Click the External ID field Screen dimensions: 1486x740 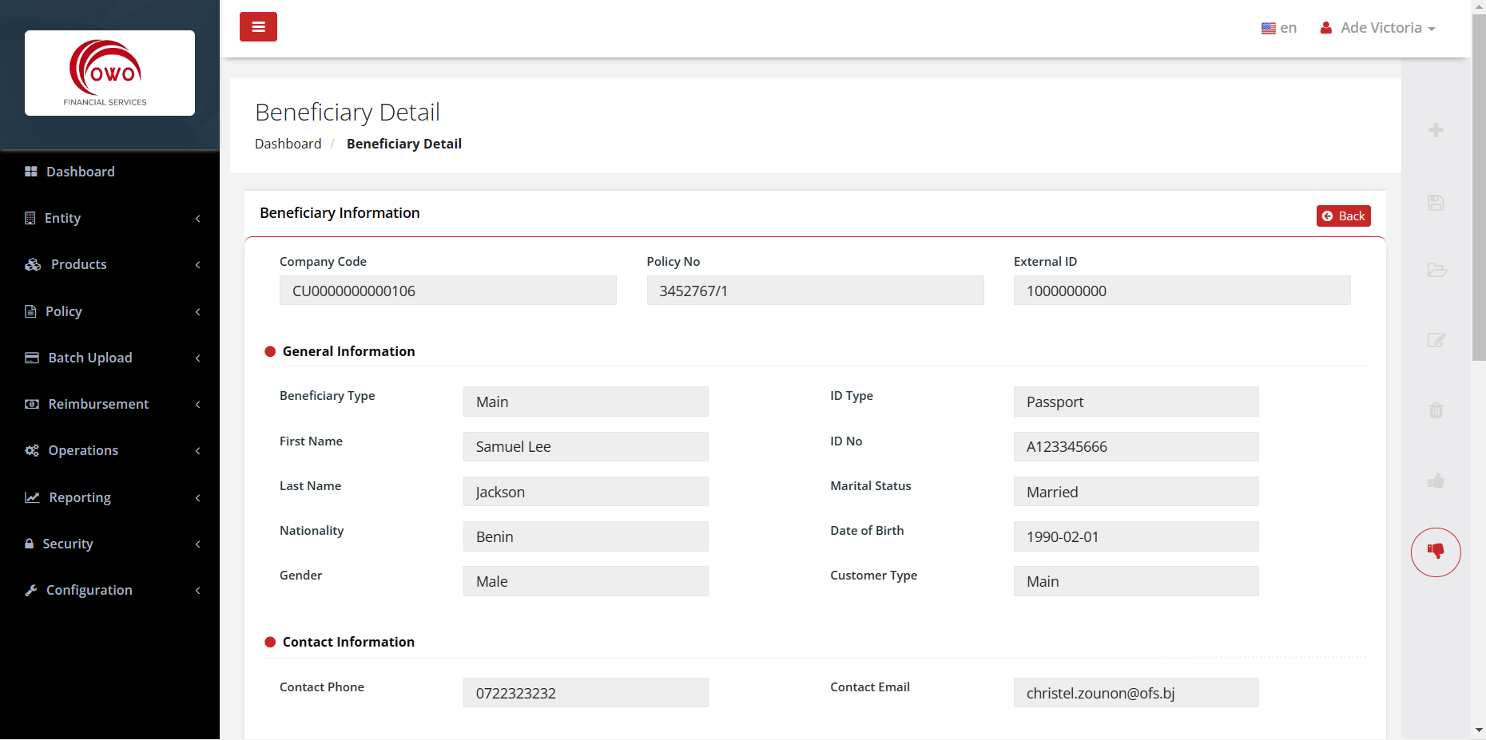[x=1182, y=291]
